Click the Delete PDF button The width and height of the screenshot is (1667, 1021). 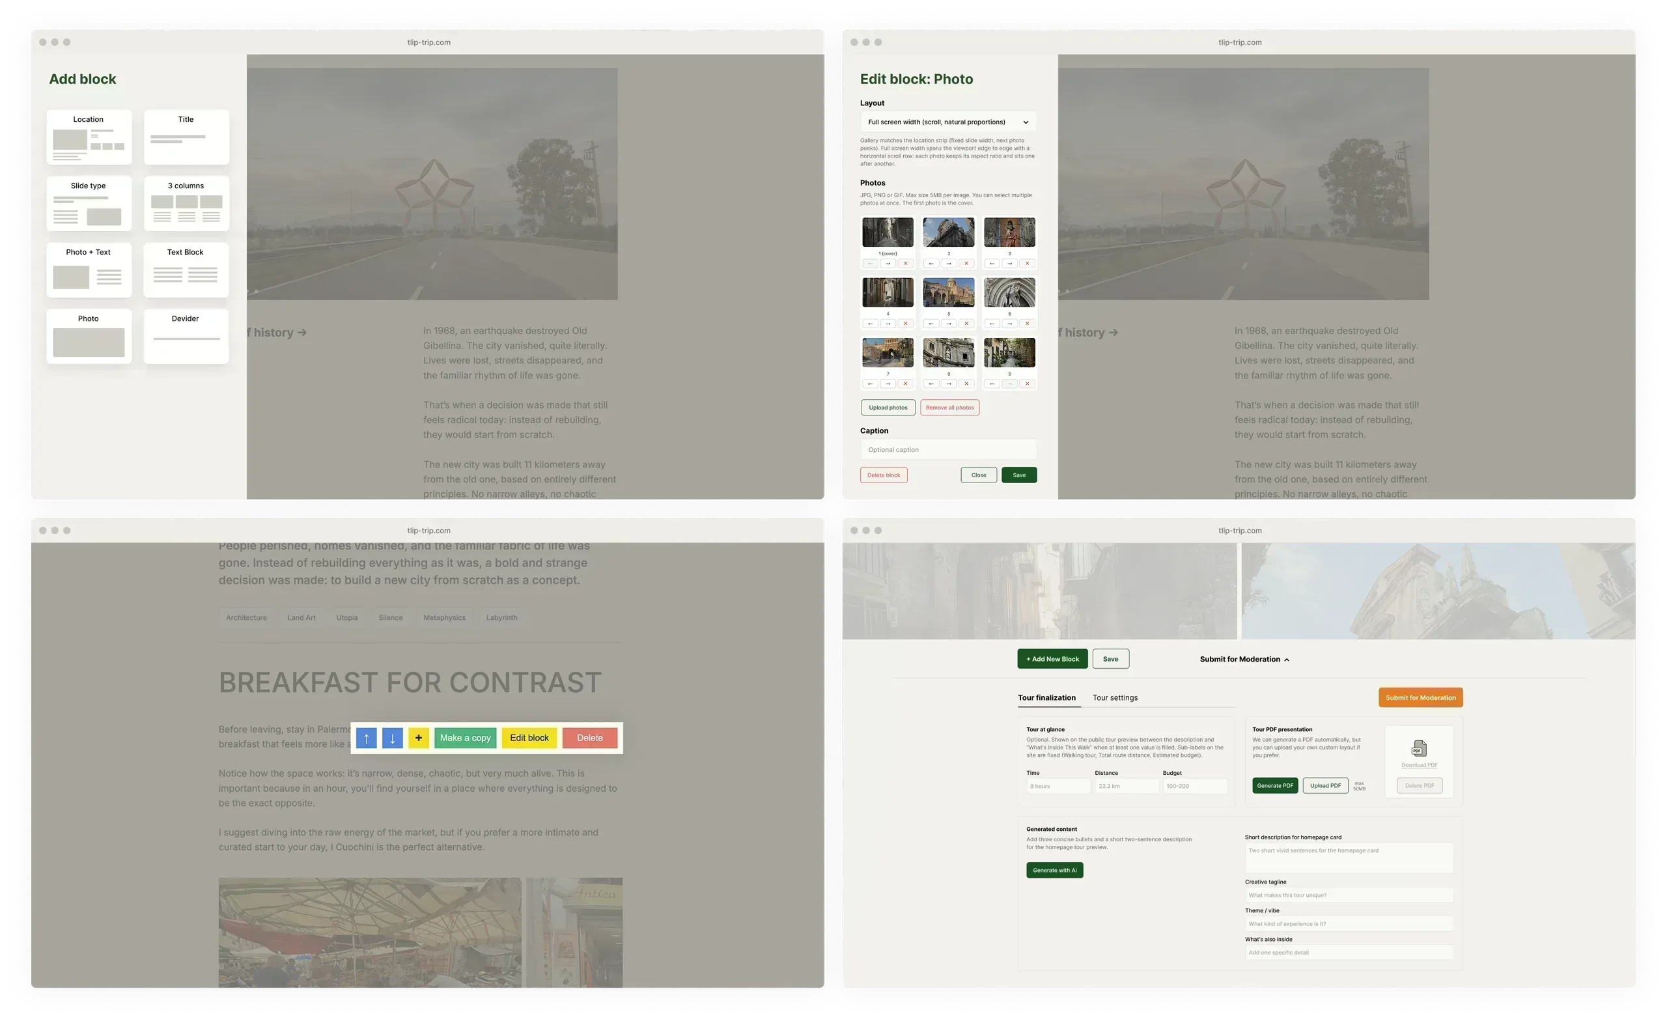point(1419,785)
